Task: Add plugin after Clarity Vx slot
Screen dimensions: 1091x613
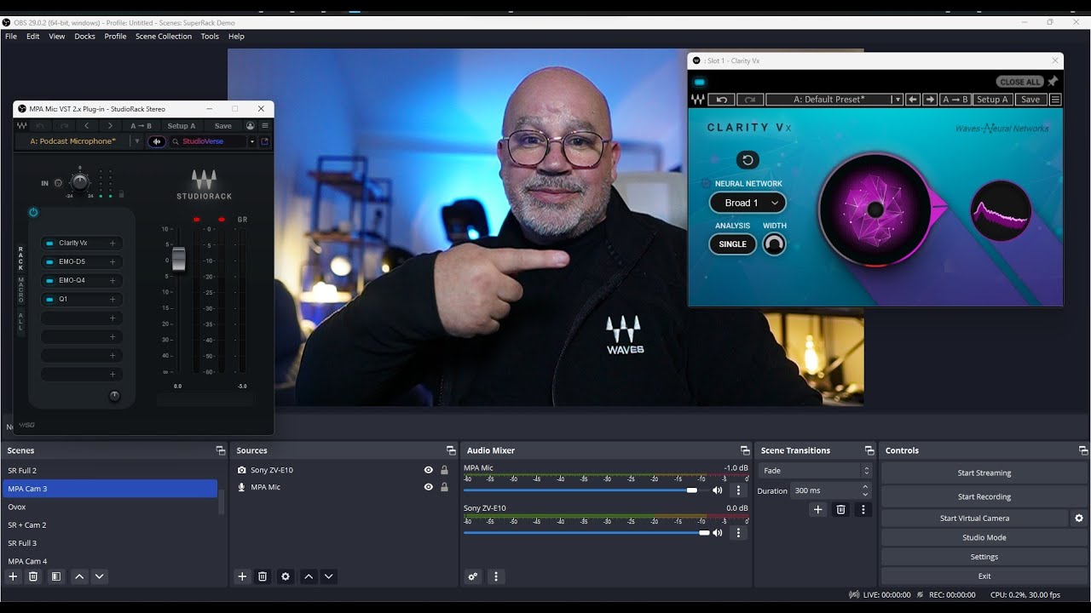Action: pos(113,243)
